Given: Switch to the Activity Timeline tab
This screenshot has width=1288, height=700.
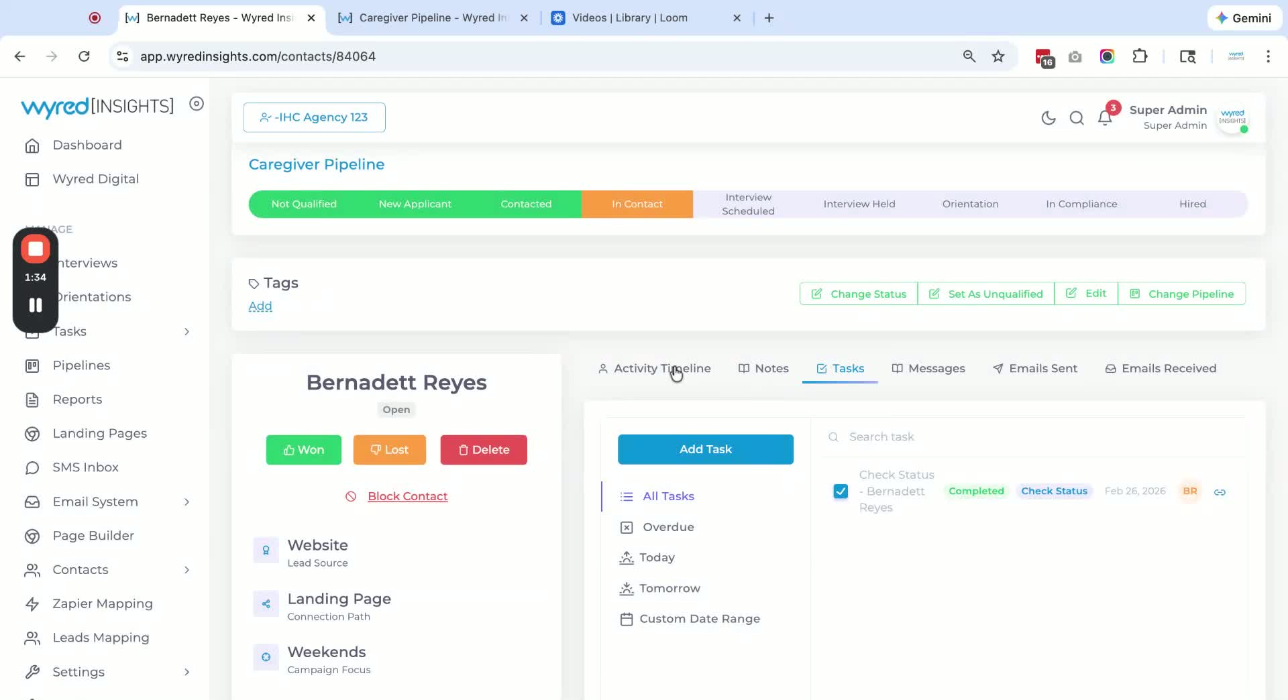Looking at the screenshot, I should (x=654, y=369).
